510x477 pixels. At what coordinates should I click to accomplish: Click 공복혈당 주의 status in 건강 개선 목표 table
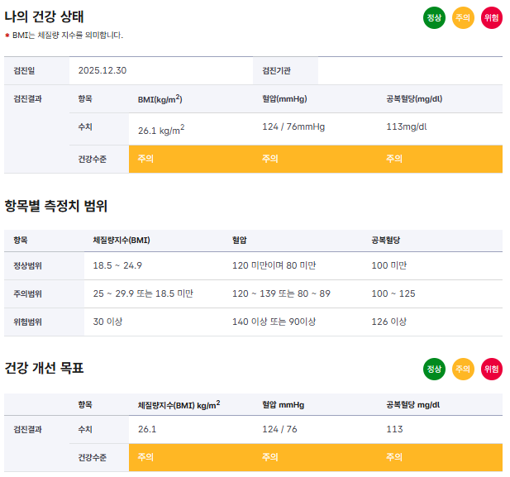pyautogui.click(x=394, y=457)
